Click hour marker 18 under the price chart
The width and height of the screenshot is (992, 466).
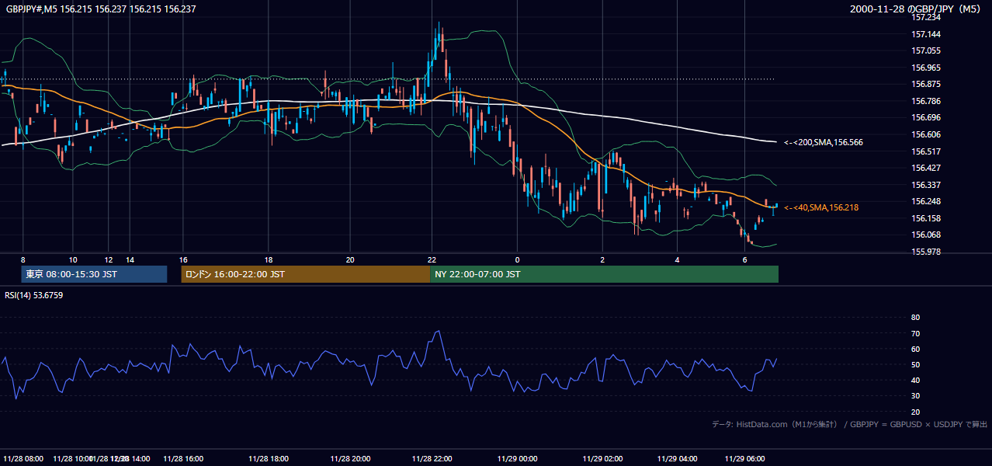268,260
